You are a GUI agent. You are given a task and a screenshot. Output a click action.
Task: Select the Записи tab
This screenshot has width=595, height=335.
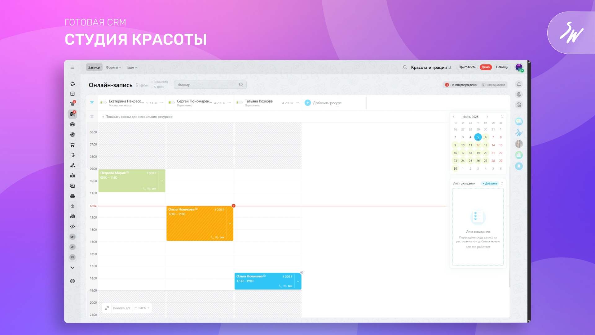pyautogui.click(x=94, y=67)
